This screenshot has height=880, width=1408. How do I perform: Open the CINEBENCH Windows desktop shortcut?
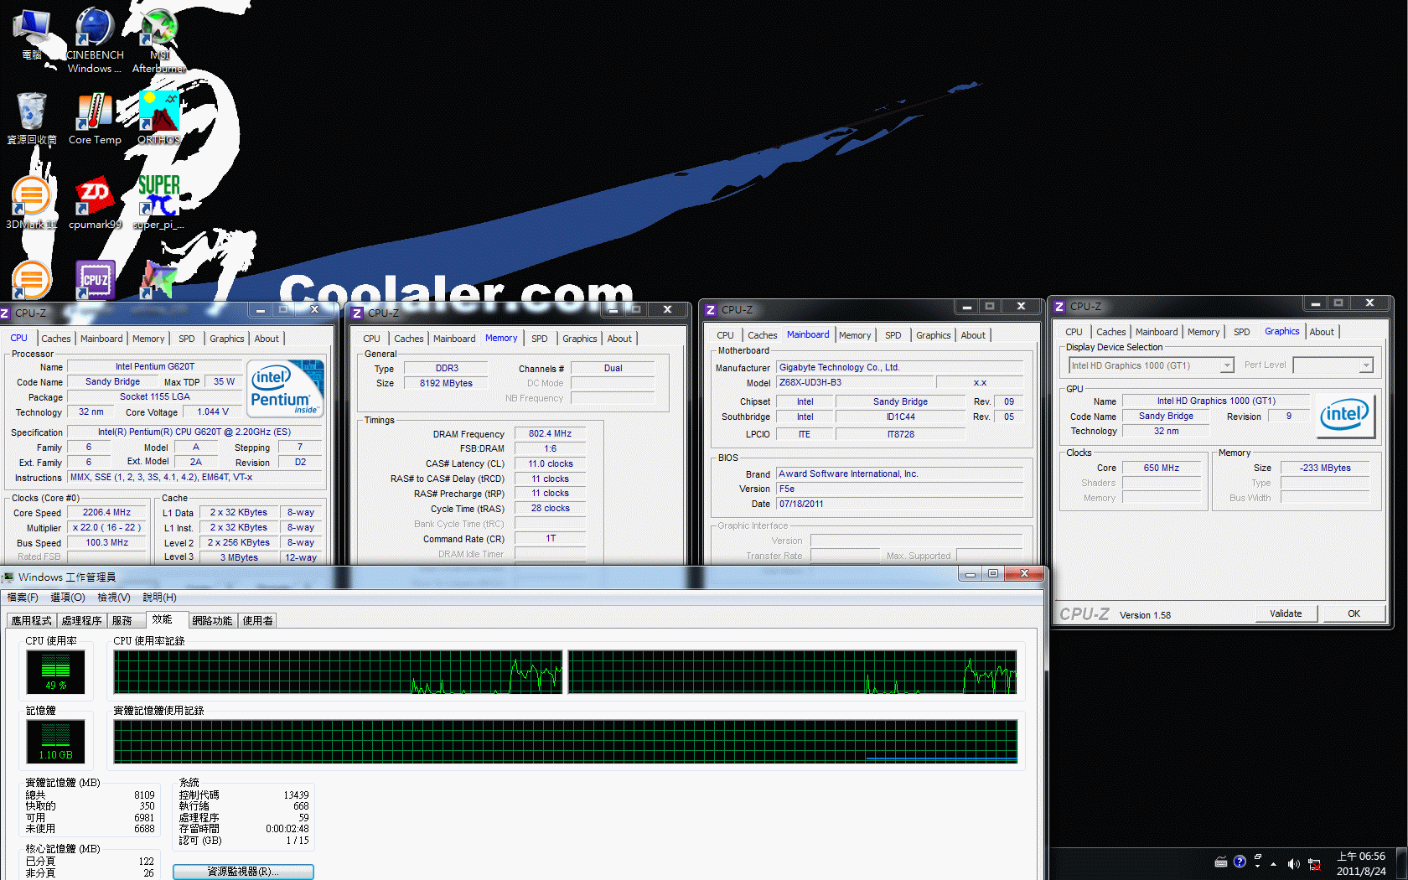[95, 39]
